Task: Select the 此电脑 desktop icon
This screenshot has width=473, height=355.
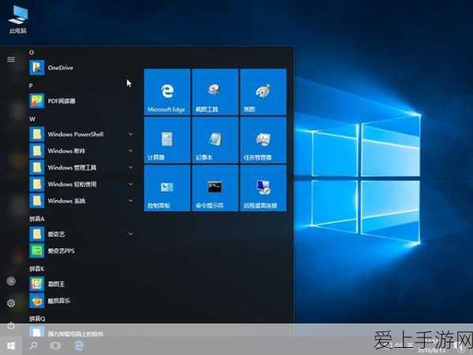Action: tap(18, 19)
